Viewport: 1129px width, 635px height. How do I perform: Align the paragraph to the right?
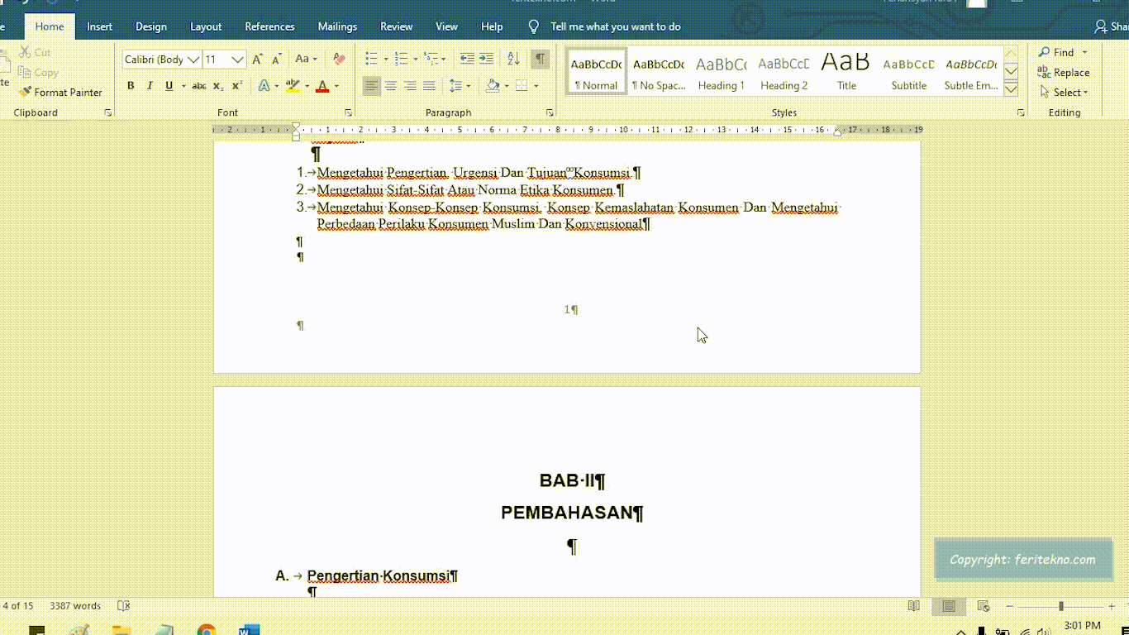point(410,86)
